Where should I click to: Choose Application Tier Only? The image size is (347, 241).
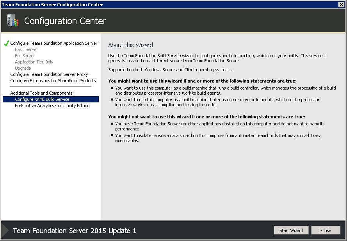34,62
